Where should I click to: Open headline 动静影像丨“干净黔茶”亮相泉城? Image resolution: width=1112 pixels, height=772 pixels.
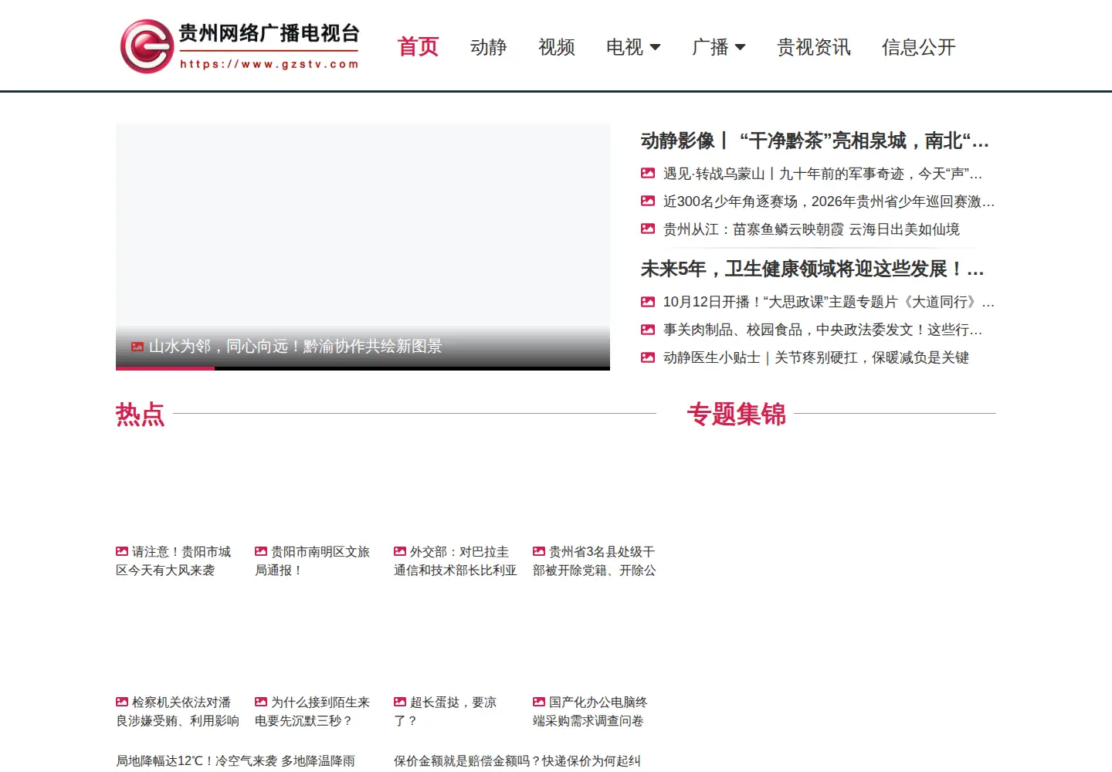click(x=815, y=141)
